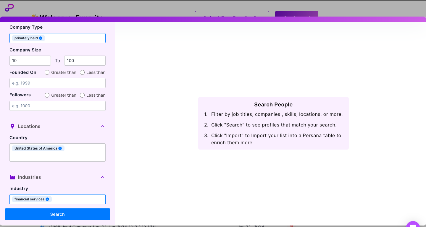Screen dimensions: 426x227
Task: Click the Persana logo icon
Action: pos(9,8)
